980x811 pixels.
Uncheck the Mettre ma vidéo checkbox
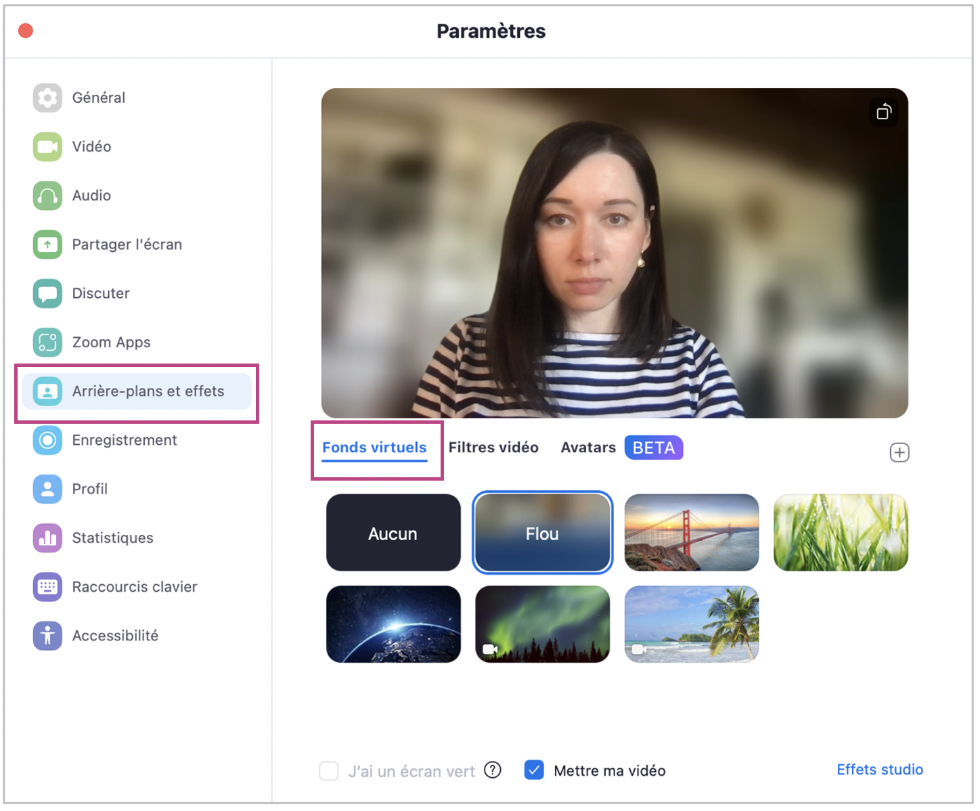pos(534,770)
